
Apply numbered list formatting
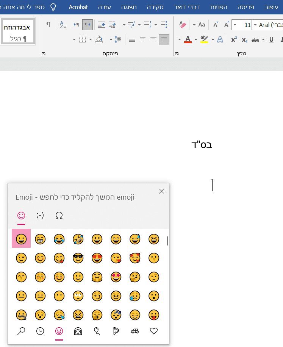pyautogui.click(x=148, y=25)
